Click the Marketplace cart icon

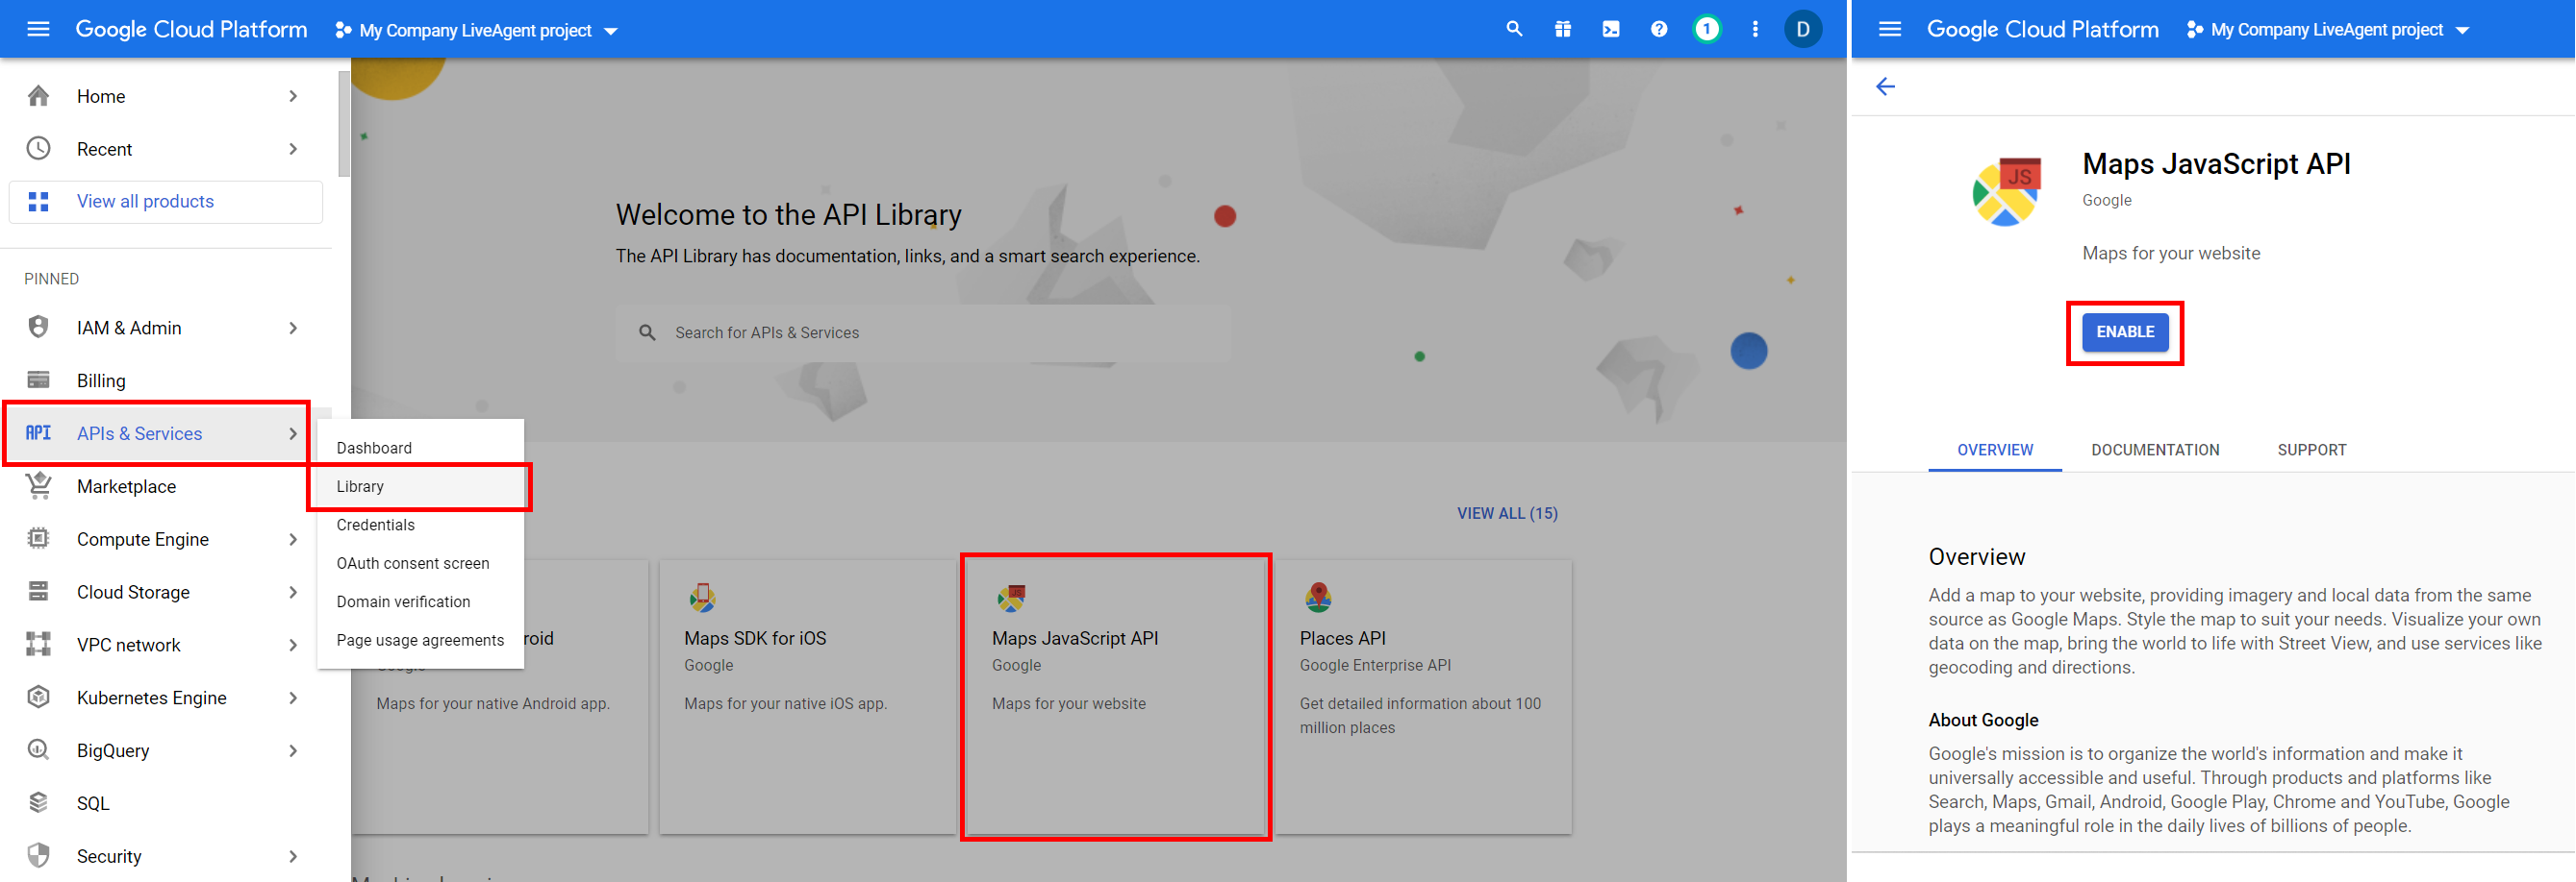[x=38, y=486]
